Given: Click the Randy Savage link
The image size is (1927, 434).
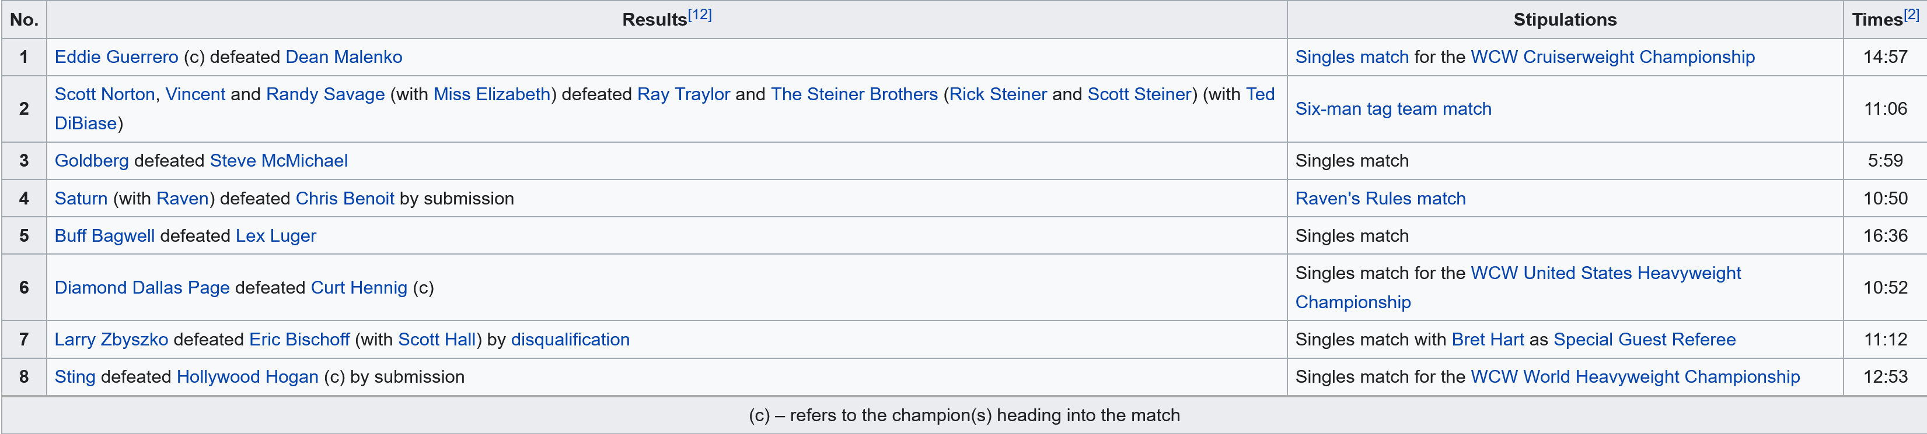Looking at the screenshot, I should click(x=324, y=94).
